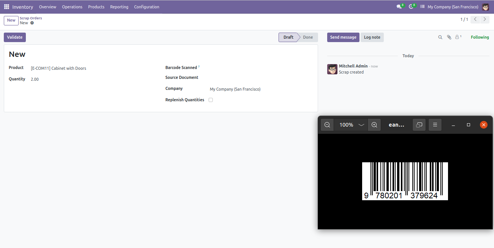Attach files using the paperclip icon
This screenshot has width=494, height=248.
pyautogui.click(x=449, y=37)
